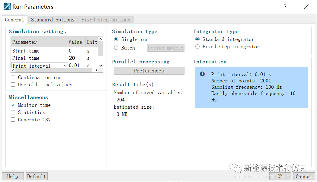Open parallel processing Preferences
The width and height of the screenshot is (317, 182).
click(x=149, y=71)
